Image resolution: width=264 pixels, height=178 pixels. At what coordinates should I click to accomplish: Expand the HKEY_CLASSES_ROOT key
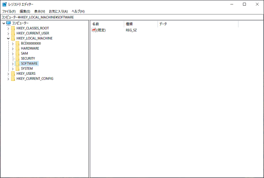8,29
